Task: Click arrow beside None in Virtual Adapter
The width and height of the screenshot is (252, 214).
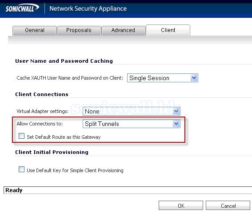Action: 176,111
